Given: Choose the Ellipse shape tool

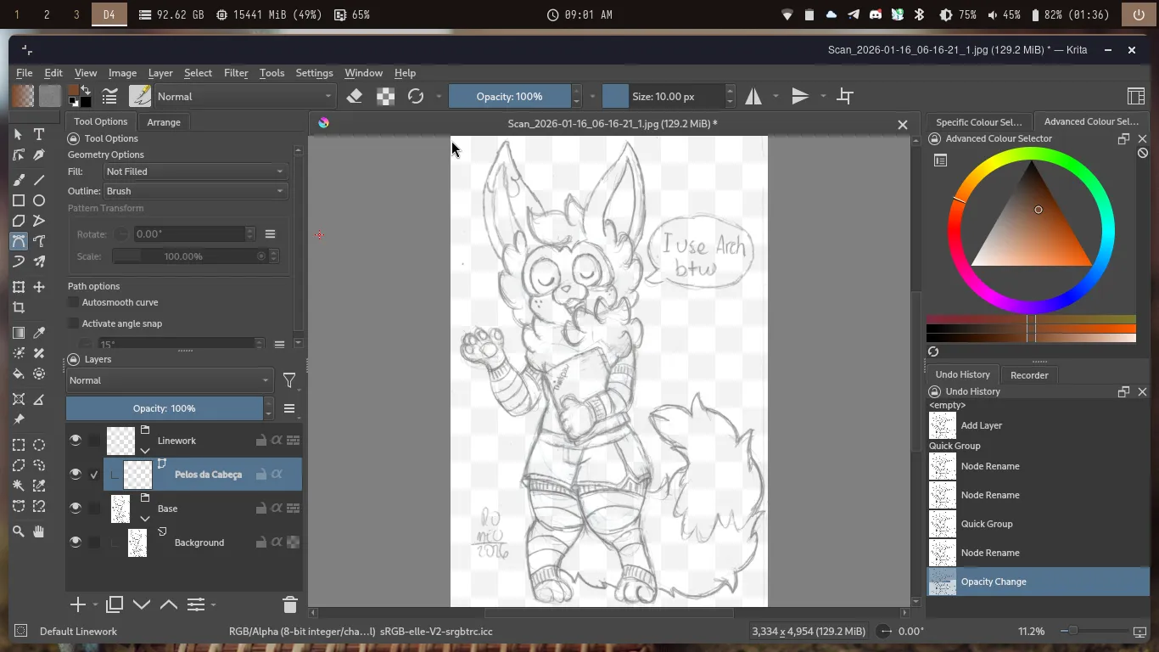Looking at the screenshot, I should click(39, 200).
